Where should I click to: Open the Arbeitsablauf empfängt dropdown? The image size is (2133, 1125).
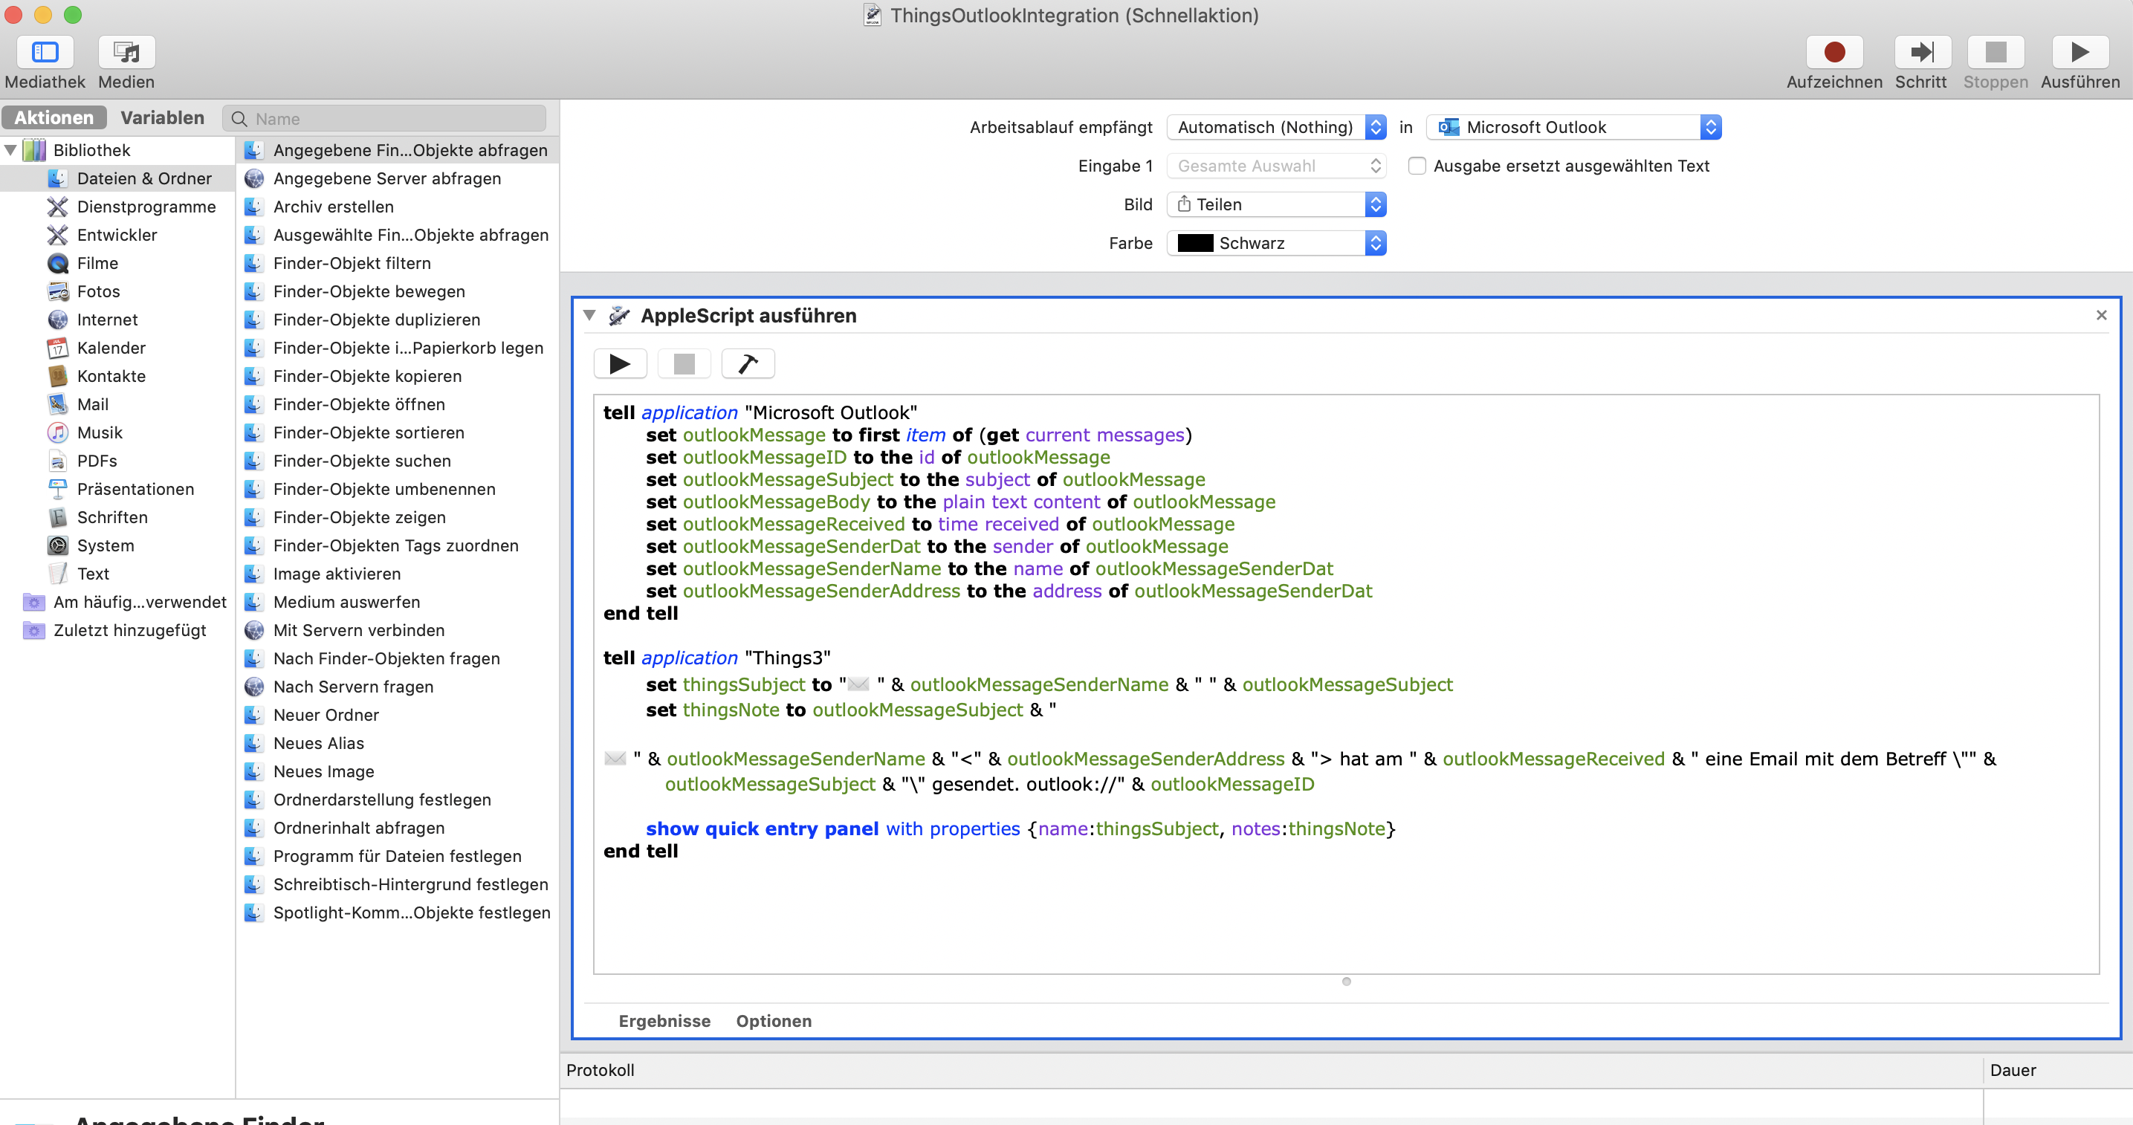click(x=1275, y=126)
